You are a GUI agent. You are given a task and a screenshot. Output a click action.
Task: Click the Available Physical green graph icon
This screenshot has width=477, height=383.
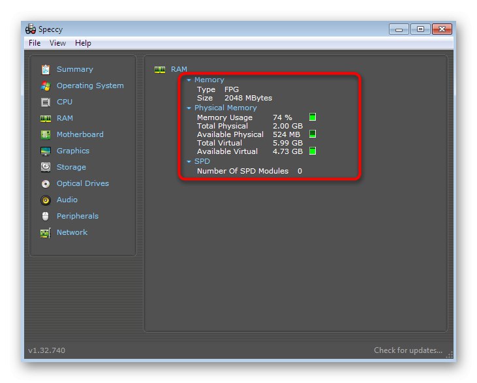pyautogui.click(x=313, y=134)
